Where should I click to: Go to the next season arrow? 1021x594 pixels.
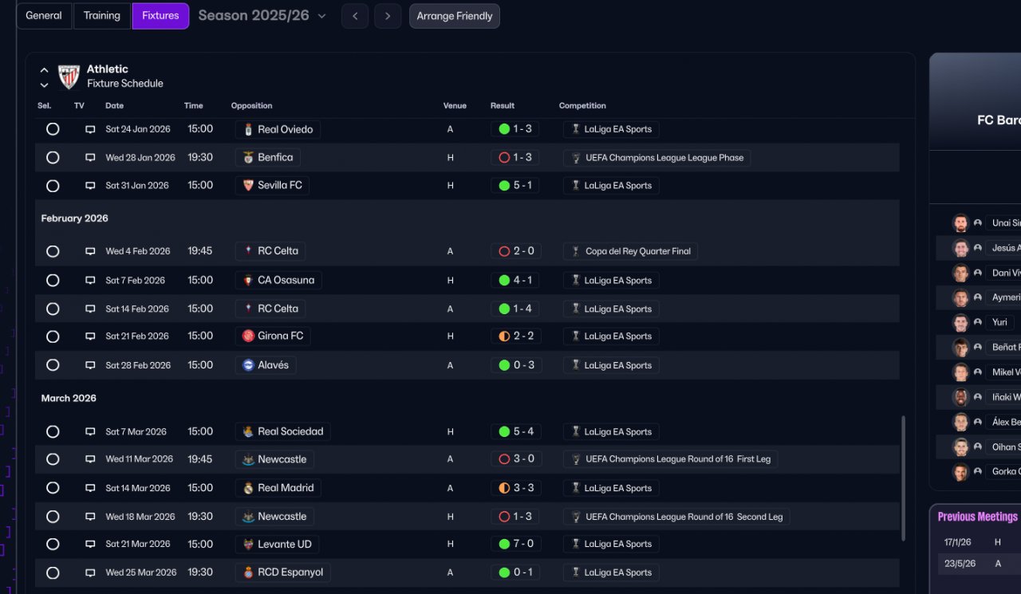388,16
